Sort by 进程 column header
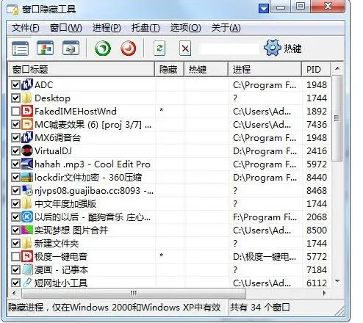363x323 pixels. 265,70
